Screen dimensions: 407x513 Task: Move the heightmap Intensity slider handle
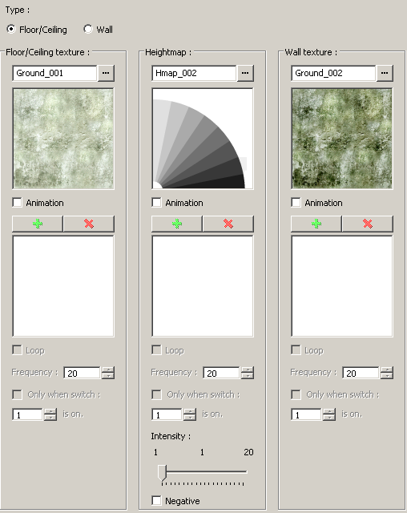tap(162, 473)
